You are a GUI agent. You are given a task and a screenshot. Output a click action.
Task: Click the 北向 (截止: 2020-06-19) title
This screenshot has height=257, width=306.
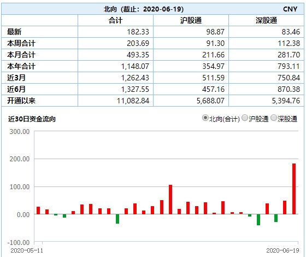[144, 9]
